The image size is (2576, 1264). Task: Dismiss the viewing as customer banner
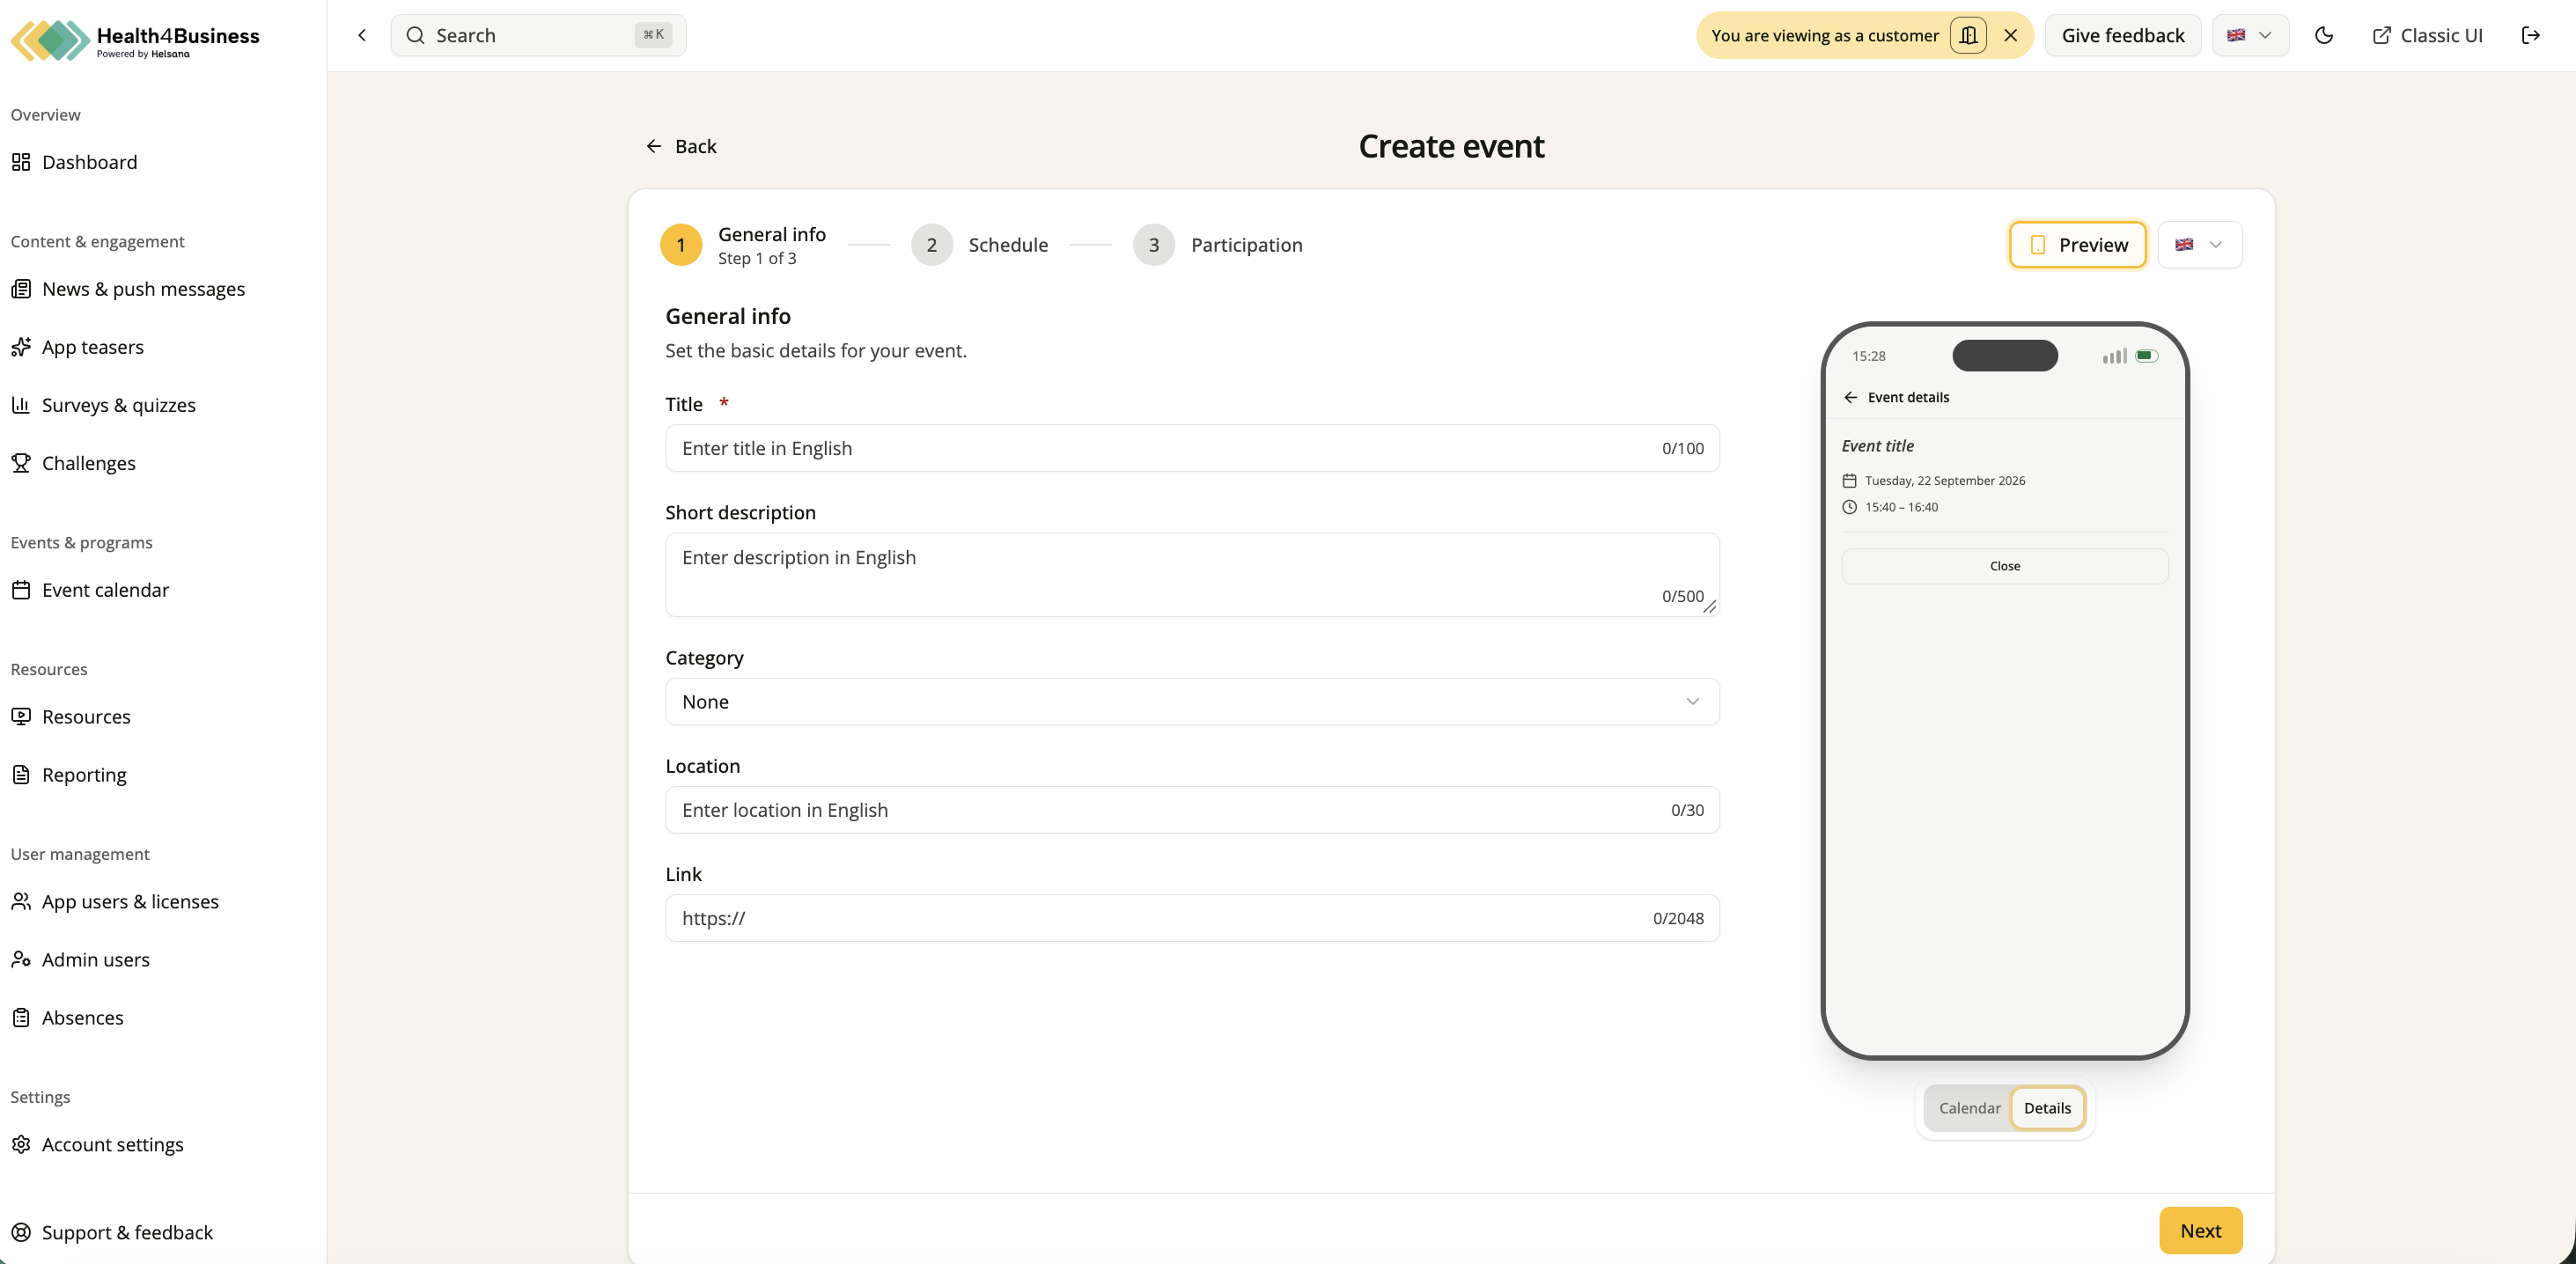[2011, 35]
